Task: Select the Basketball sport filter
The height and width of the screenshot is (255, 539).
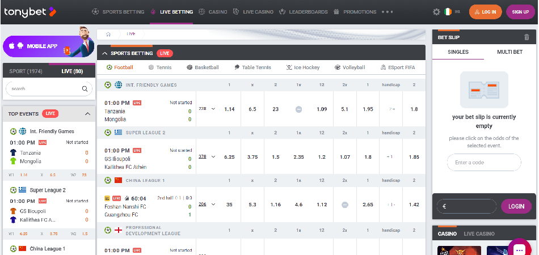Action: coord(203,67)
